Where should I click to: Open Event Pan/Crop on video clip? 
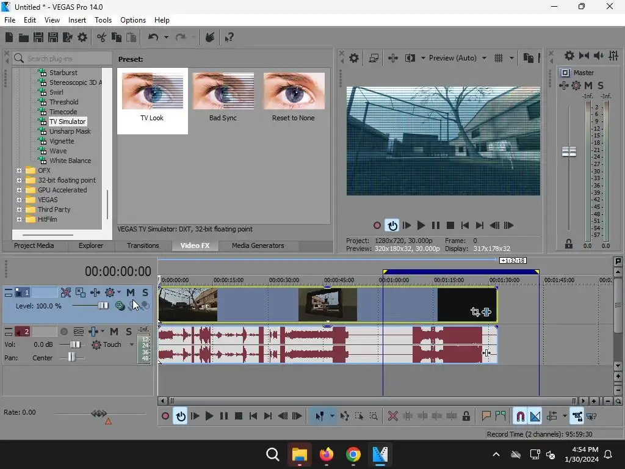pyautogui.click(x=475, y=312)
